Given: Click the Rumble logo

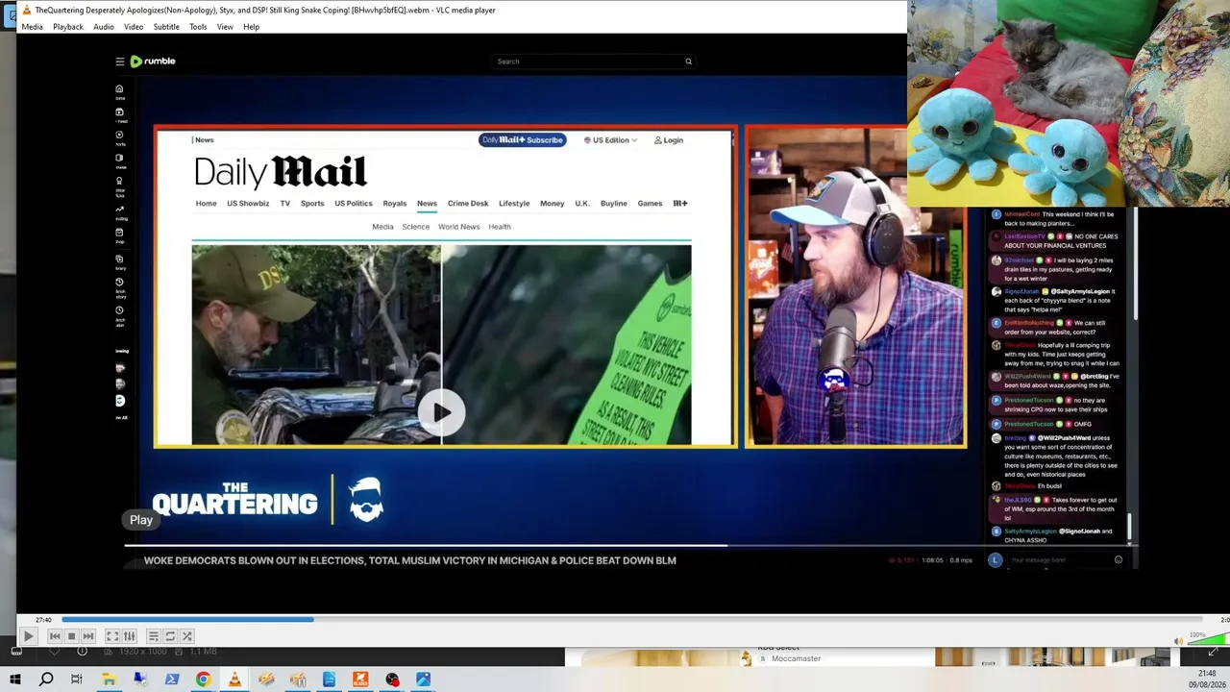Looking at the screenshot, I should [153, 62].
